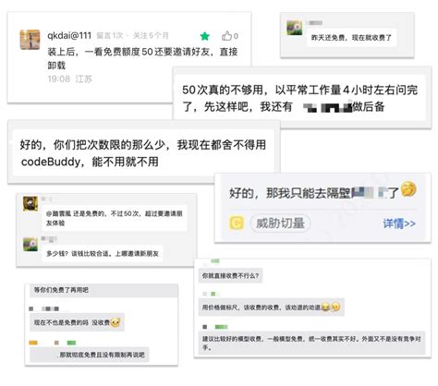Select the message 昨天还免费，现在就收费了
This screenshot has width=438, height=386.
click(351, 38)
